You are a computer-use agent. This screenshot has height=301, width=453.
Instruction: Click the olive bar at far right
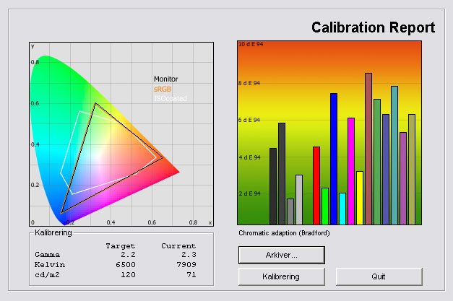[x=412, y=169]
